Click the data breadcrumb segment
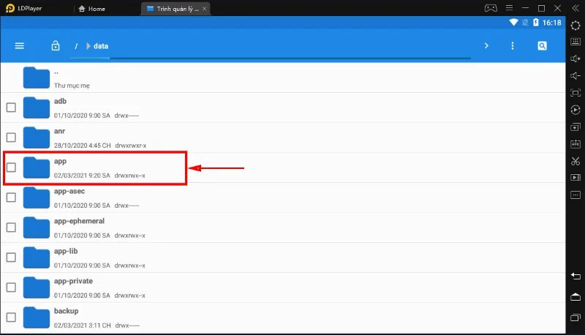Viewport: 585px width, 335px height. tap(101, 46)
